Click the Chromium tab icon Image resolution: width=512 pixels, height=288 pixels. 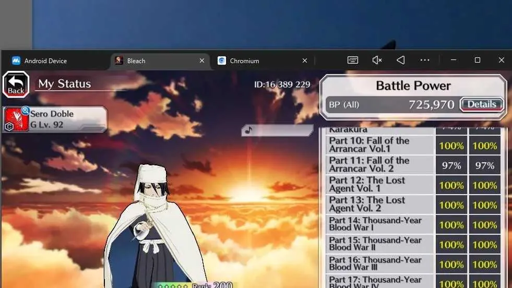pyautogui.click(x=222, y=61)
